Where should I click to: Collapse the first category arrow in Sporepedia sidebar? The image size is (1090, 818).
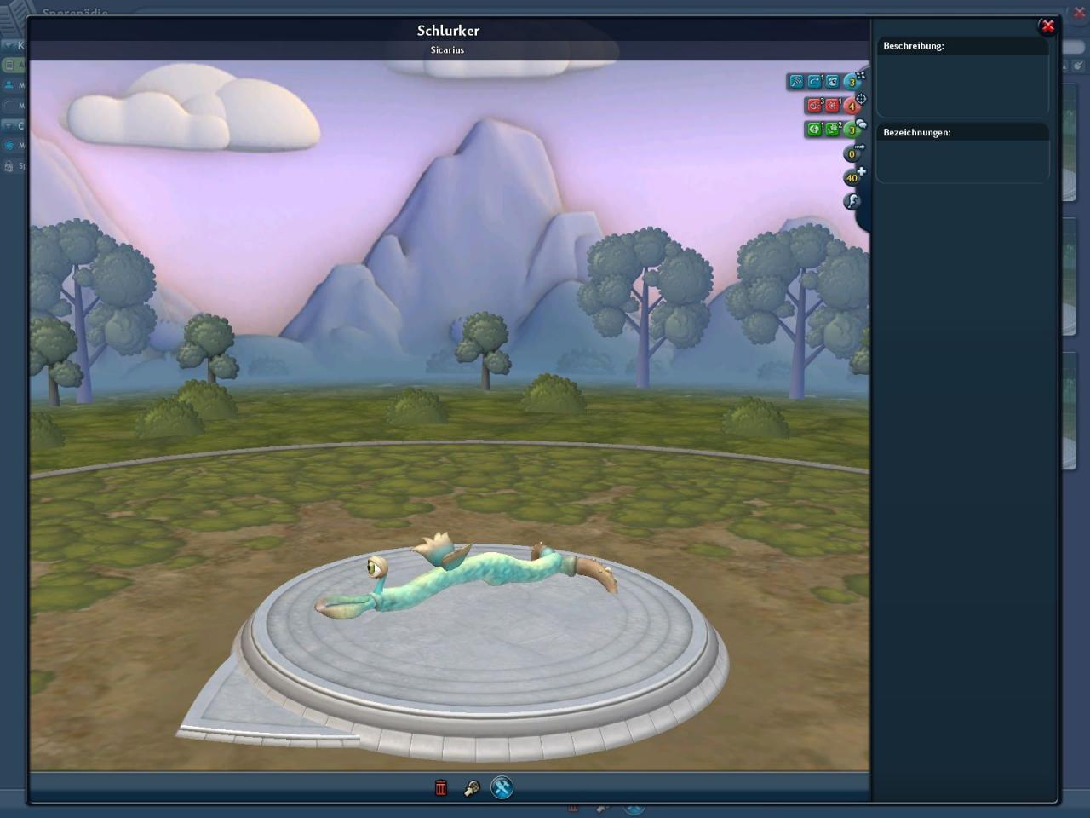tap(10, 45)
